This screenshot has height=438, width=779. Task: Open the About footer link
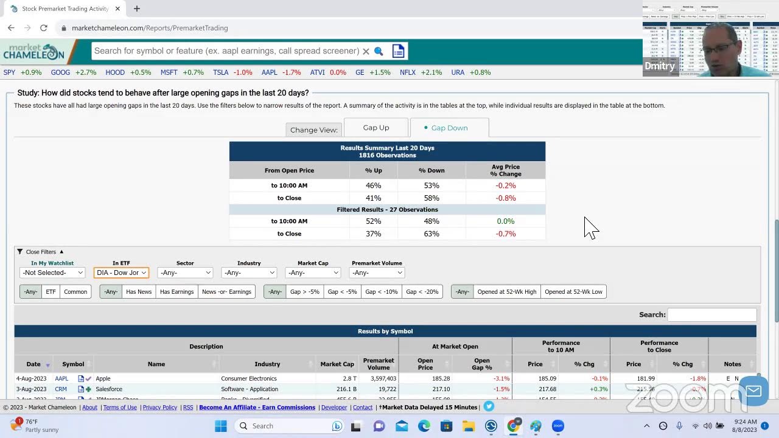coord(89,408)
